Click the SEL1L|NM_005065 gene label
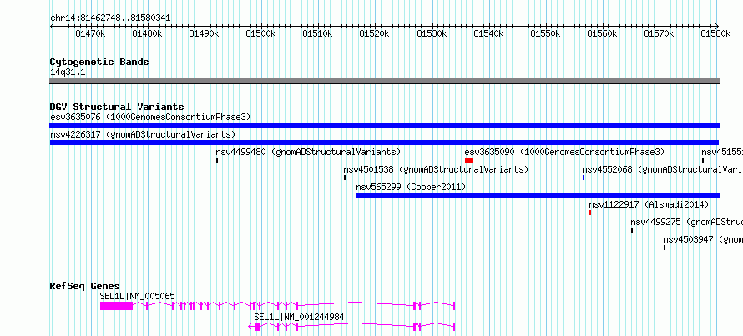Screen dimensions: 743x336 (138, 296)
